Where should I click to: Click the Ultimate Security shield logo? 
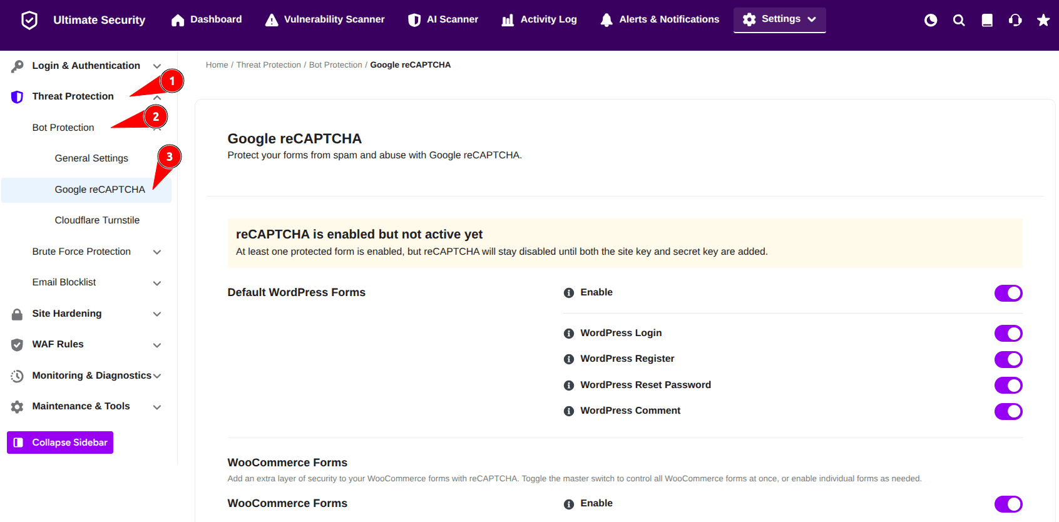click(29, 20)
